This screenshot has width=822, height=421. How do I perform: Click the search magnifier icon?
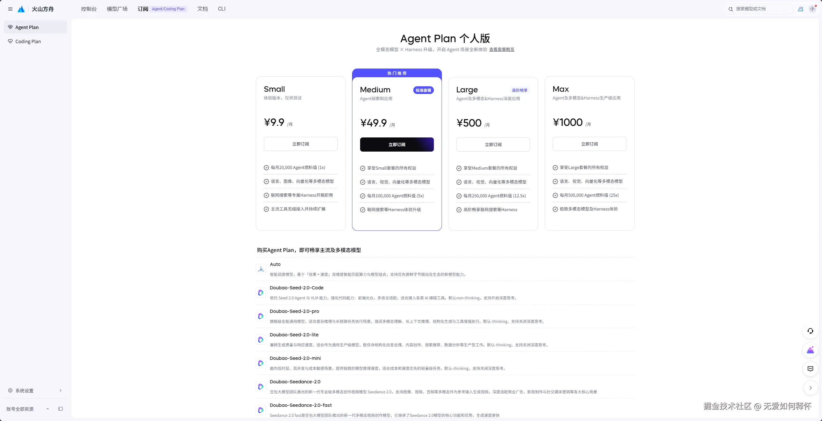click(x=731, y=9)
